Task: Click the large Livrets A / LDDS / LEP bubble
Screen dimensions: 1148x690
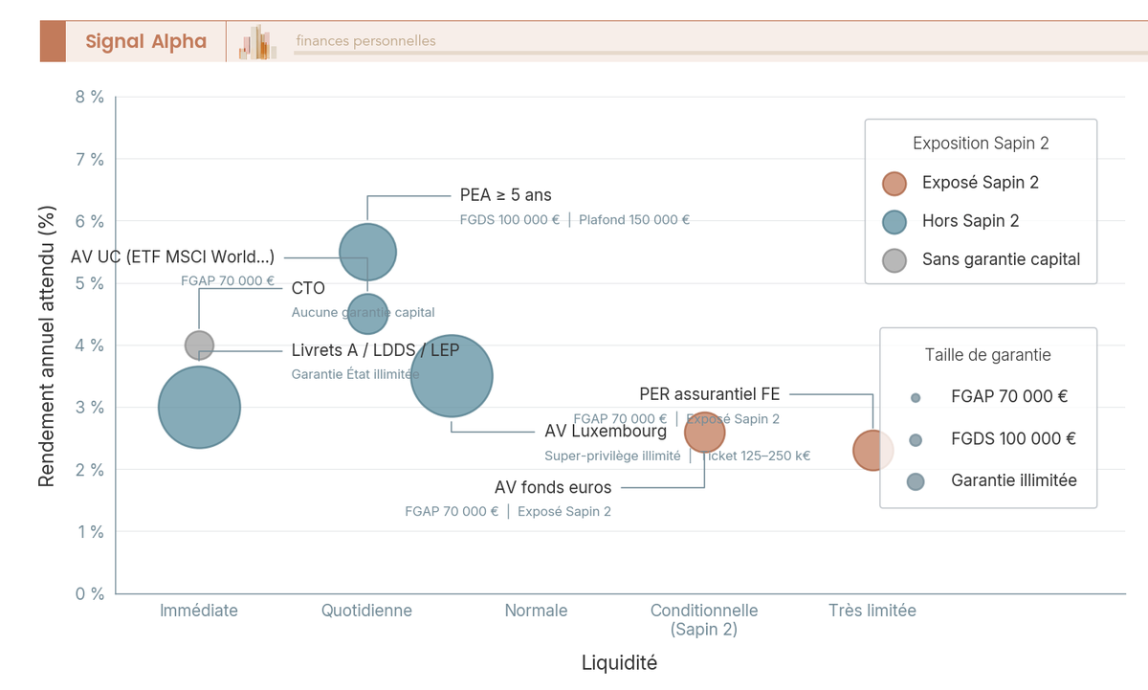Action: [x=199, y=407]
